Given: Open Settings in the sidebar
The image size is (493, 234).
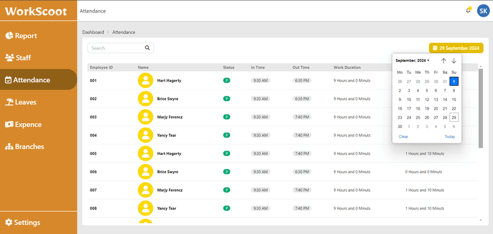Looking at the screenshot, I should click(23, 222).
